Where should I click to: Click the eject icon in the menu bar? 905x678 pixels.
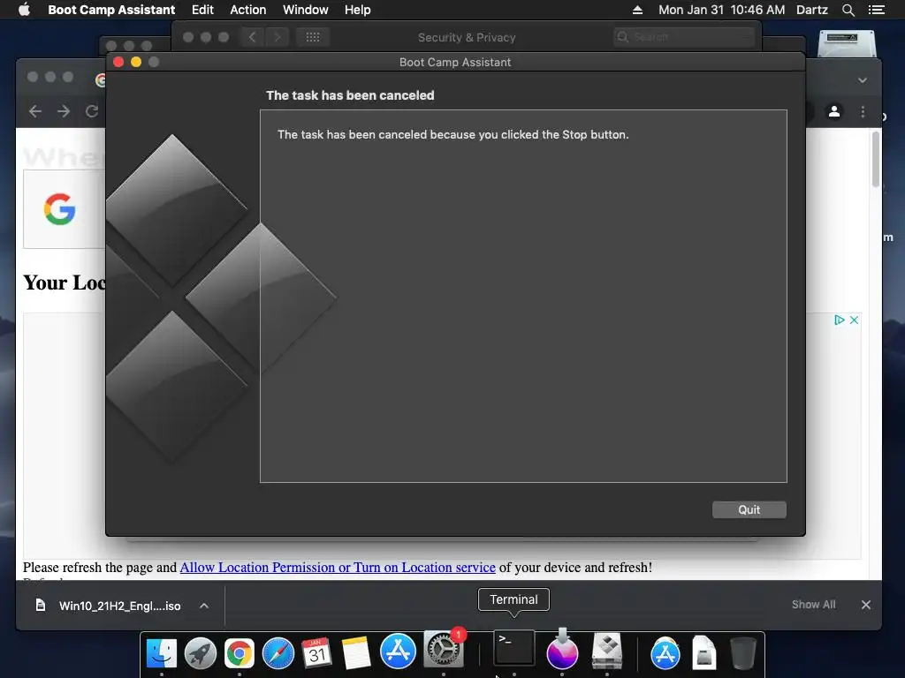point(637,10)
